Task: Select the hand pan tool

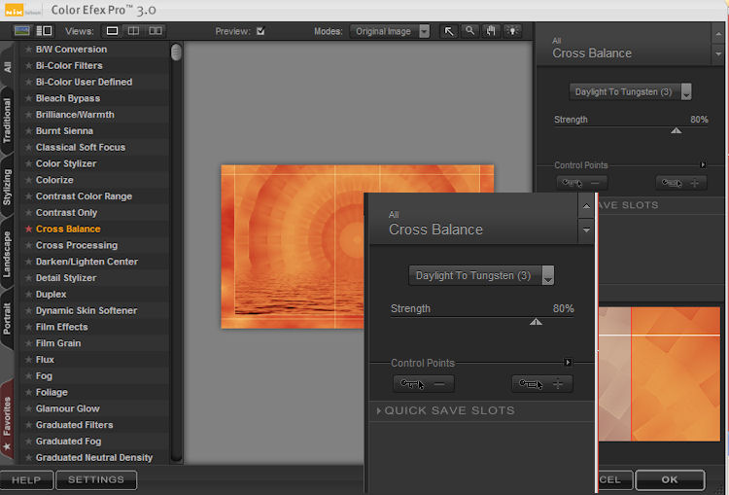Action: pos(490,31)
